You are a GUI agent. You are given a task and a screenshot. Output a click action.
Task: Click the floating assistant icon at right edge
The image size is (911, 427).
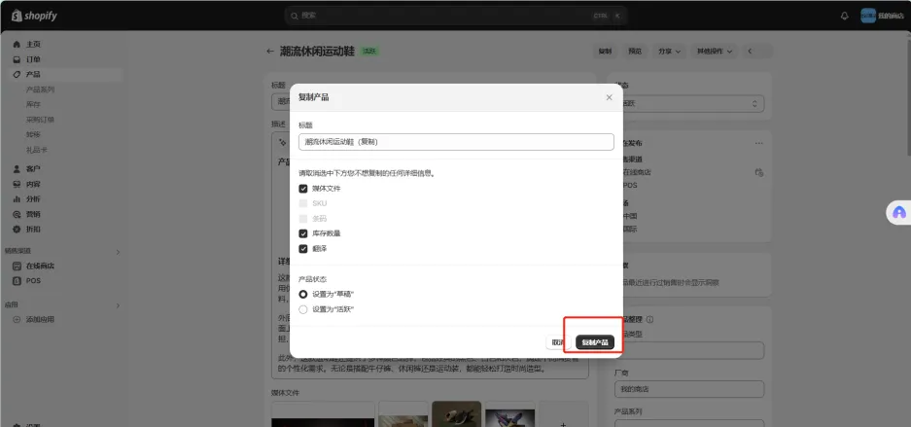coord(898,212)
